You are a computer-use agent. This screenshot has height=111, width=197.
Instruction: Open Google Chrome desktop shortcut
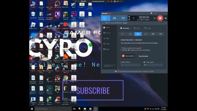(x=66, y=80)
